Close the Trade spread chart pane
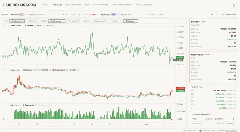 click(5, 26)
